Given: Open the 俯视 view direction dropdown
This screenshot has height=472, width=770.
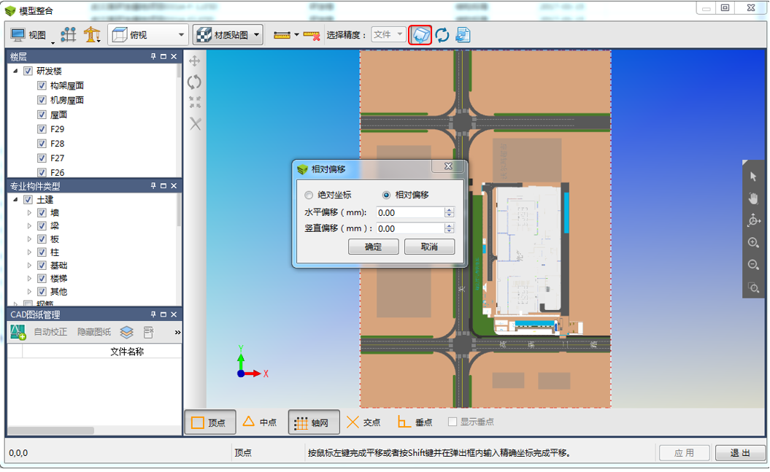Looking at the screenshot, I should pos(148,35).
